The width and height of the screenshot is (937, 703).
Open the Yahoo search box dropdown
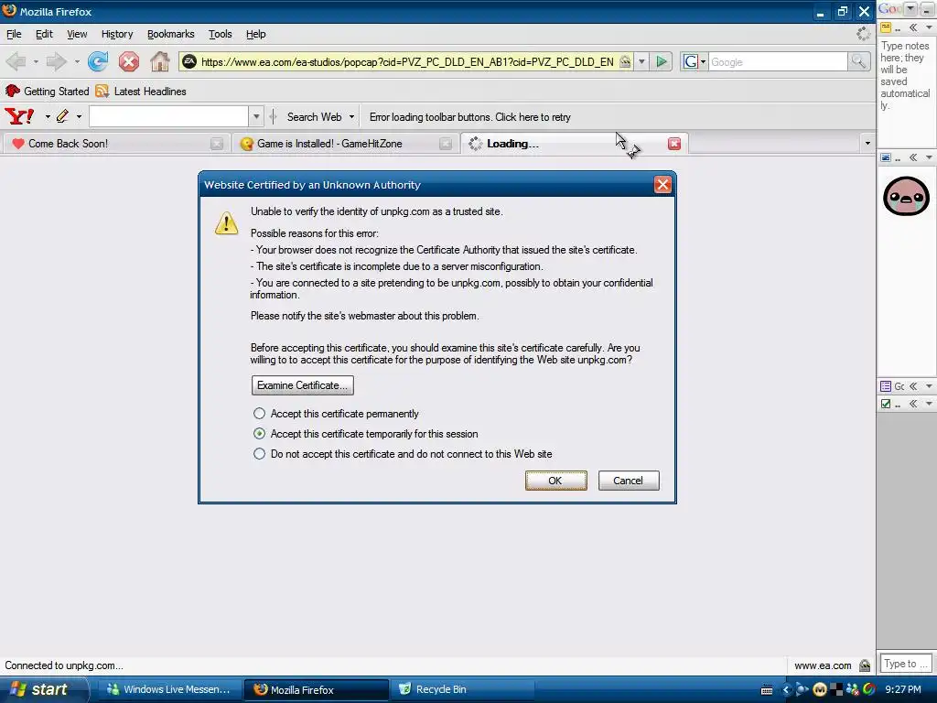256,116
